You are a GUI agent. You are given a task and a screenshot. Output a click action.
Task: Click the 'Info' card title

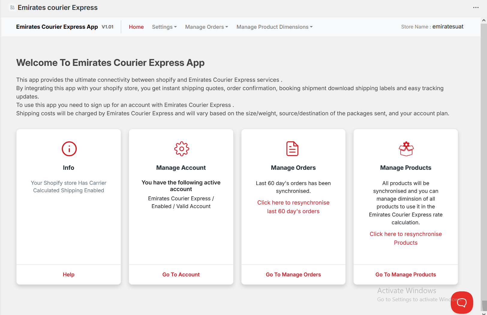click(x=69, y=168)
